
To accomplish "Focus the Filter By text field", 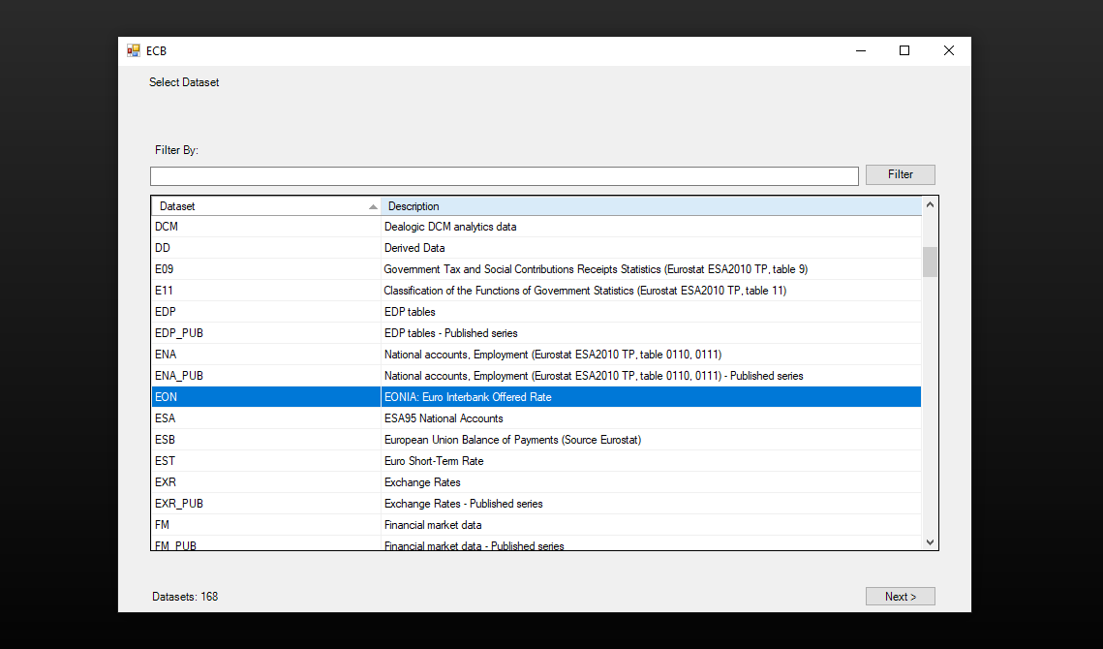I will [x=504, y=176].
